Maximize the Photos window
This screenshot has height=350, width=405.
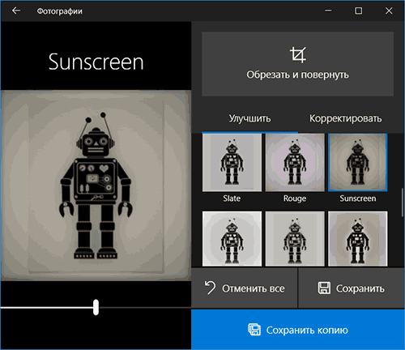[x=358, y=11]
